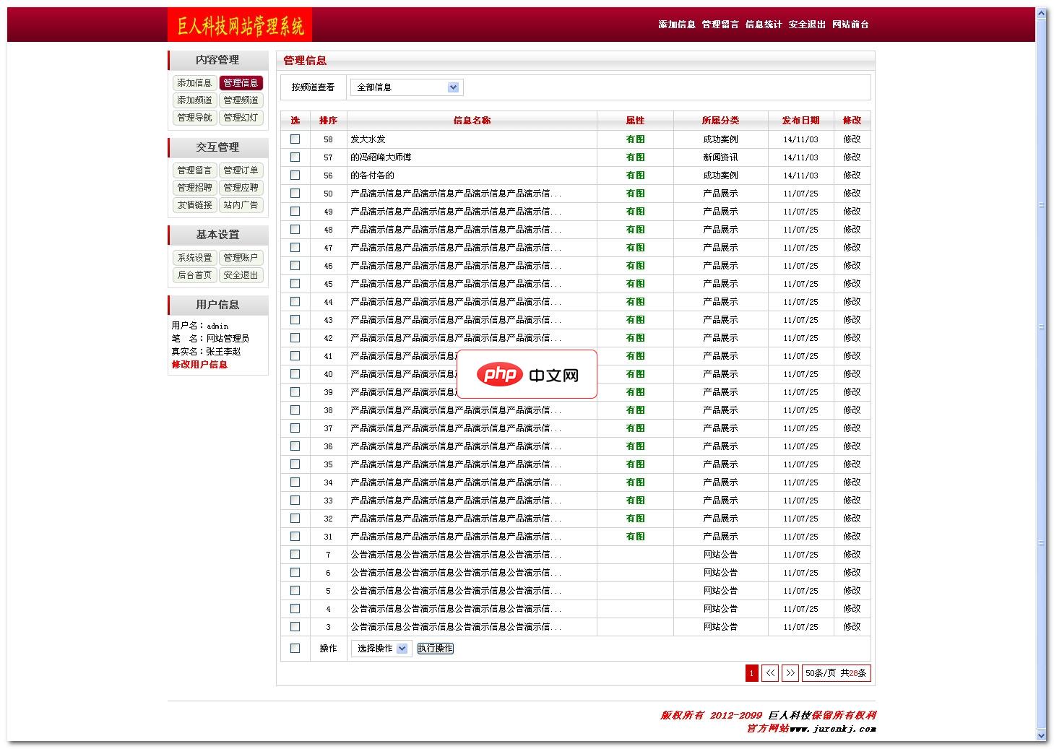Screen dimensions: 1054x749
Task: Click 有图 attribute in row 50
Action: pos(635,194)
